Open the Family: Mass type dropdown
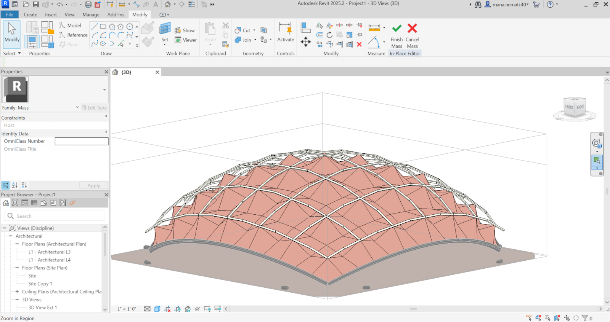The width and height of the screenshot is (610, 322). [77, 108]
